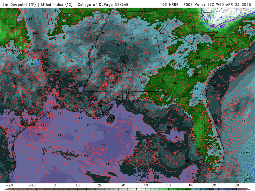The image size is (255, 191).
Task: Click the -10 label on the color scale
Action: (x=32, y=185)
